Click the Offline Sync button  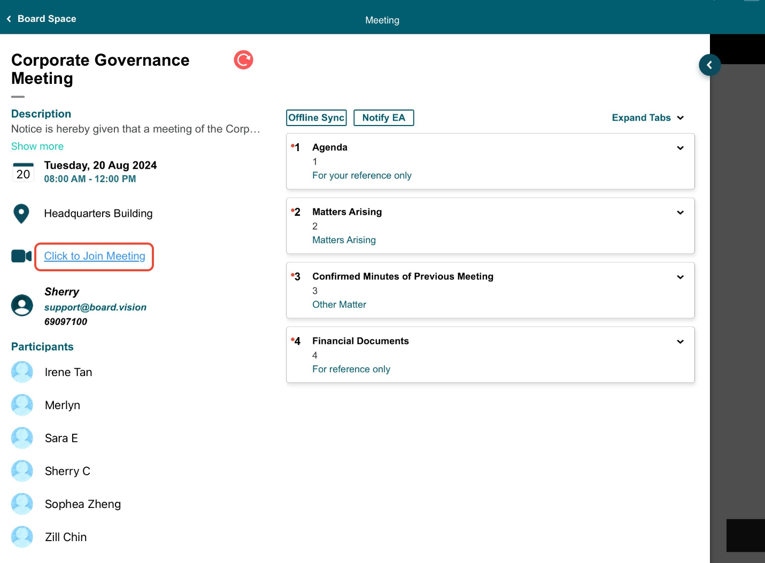pyautogui.click(x=316, y=118)
